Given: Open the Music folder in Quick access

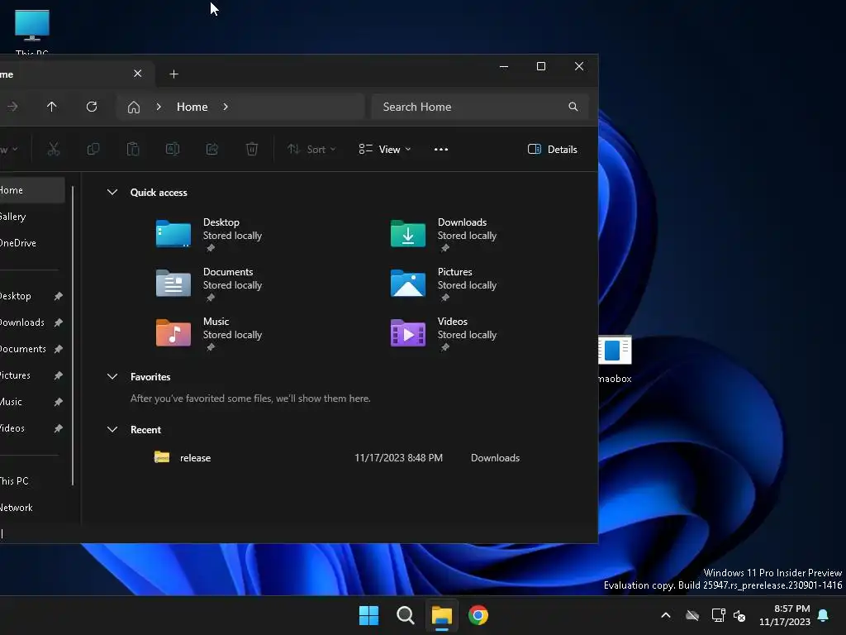Looking at the screenshot, I should click(x=173, y=333).
